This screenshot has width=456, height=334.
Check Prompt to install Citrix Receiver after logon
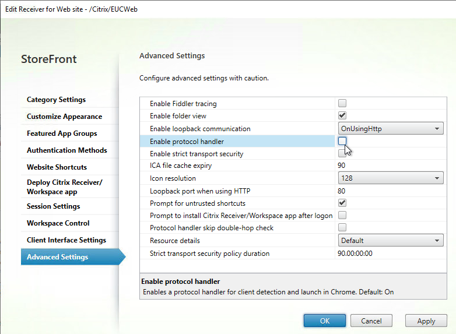tap(342, 215)
